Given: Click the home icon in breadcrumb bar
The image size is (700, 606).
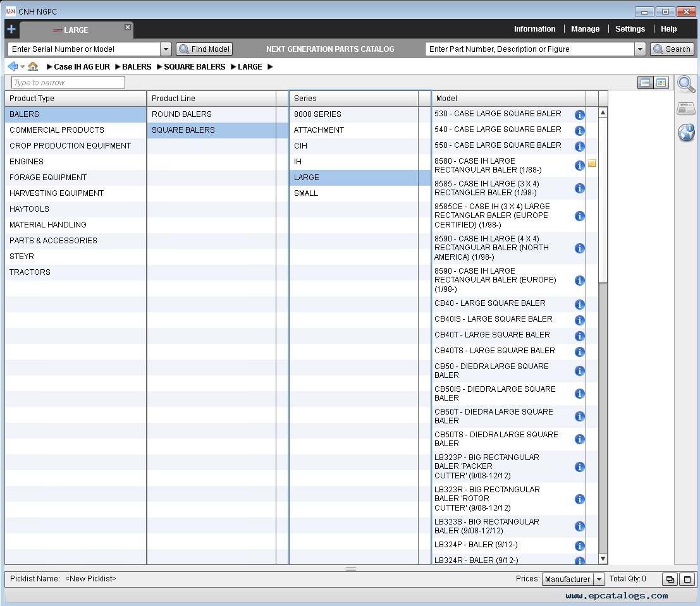Looking at the screenshot, I should [x=33, y=66].
